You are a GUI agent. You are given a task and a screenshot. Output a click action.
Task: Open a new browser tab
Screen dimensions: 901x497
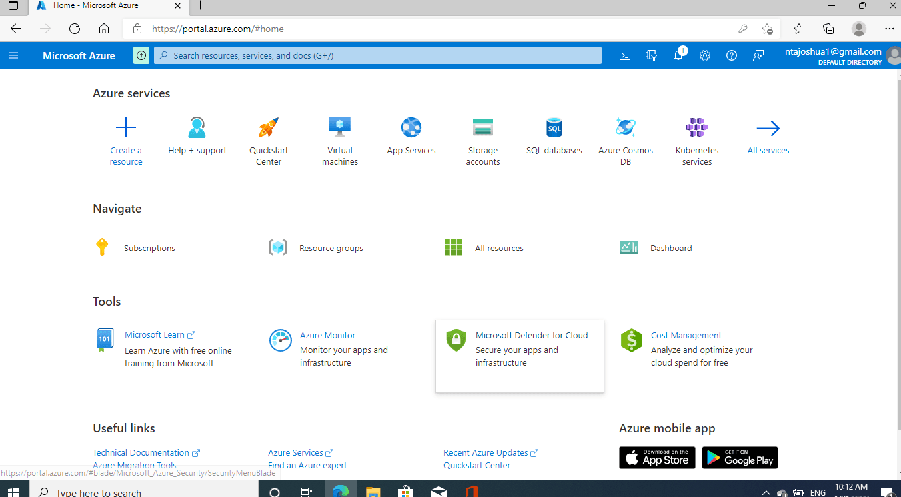[x=200, y=6]
